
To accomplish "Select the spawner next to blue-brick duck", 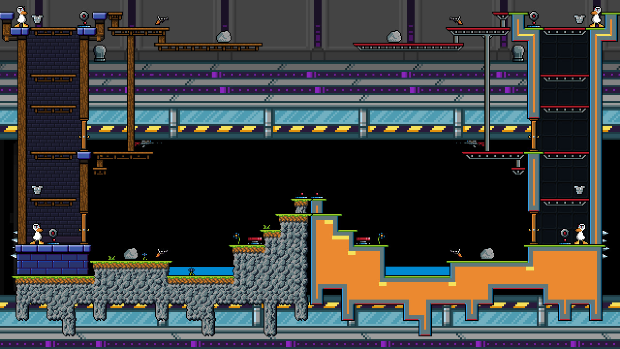I will tap(53, 237).
